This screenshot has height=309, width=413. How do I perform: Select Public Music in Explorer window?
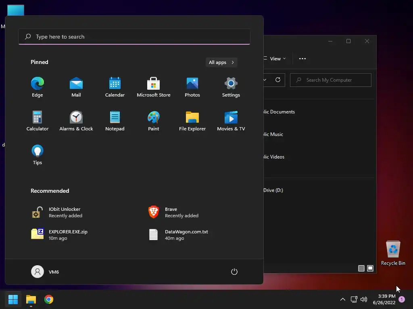[273, 134]
